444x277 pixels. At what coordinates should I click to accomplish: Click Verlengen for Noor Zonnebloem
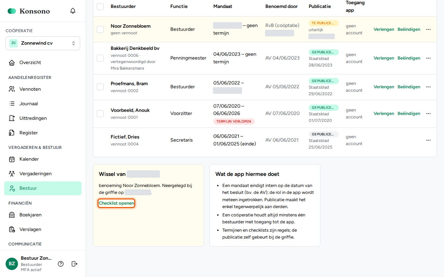coord(384,29)
